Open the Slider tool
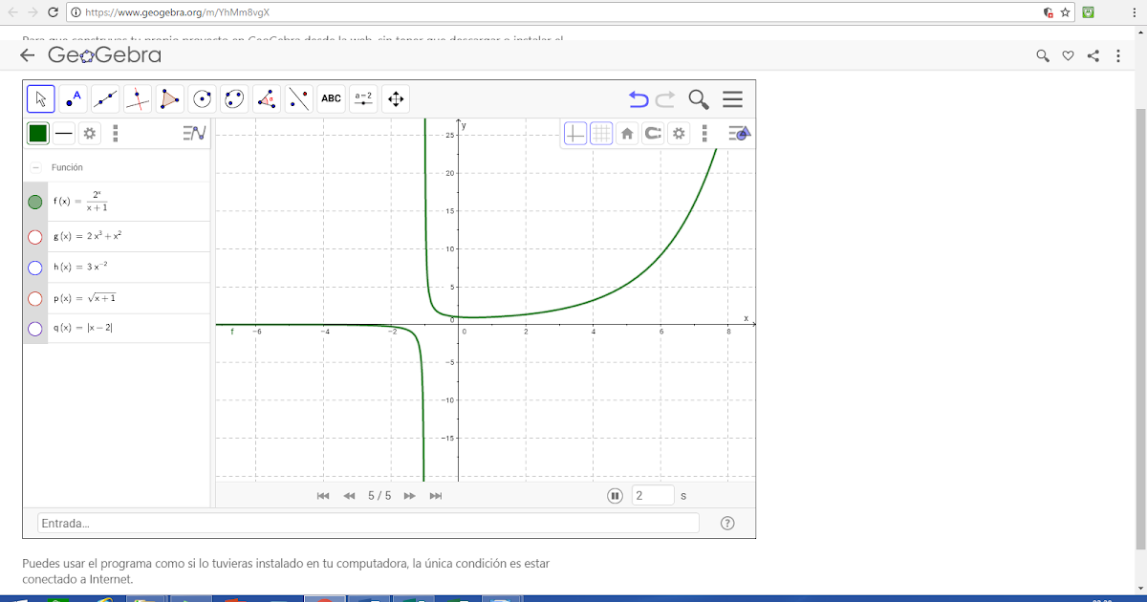The width and height of the screenshot is (1147, 602). [x=363, y=98]
